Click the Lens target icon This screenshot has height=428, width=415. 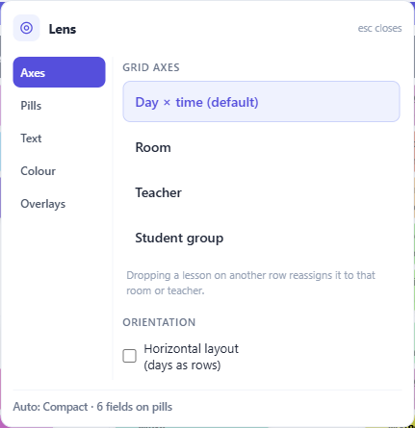(x=26, y=28)
